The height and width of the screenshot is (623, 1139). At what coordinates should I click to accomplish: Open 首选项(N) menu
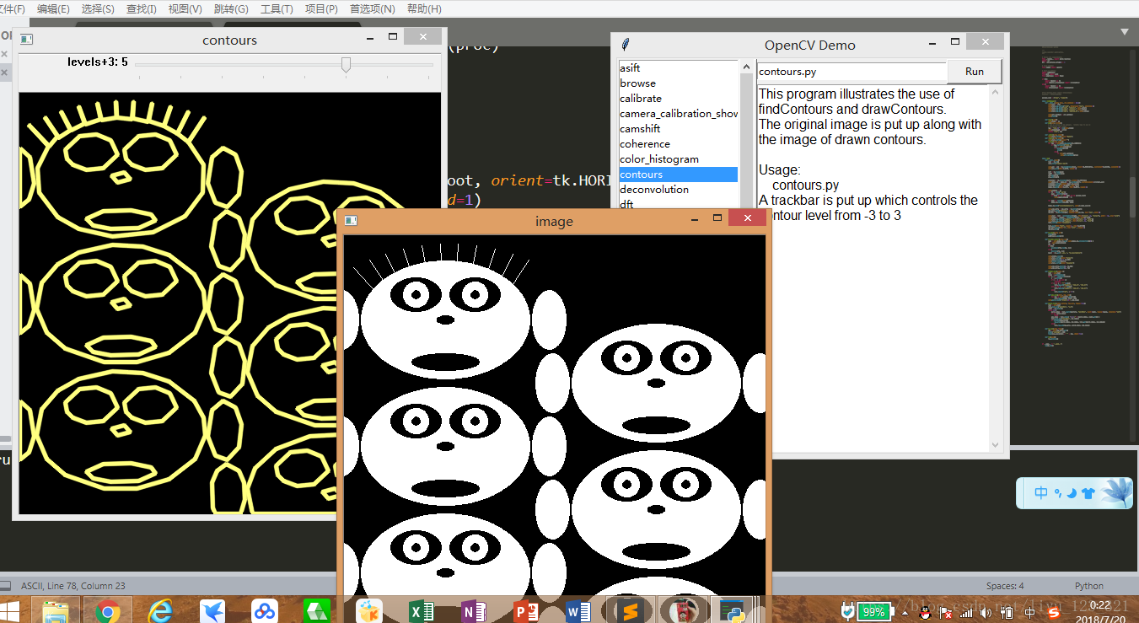(372, 8)
